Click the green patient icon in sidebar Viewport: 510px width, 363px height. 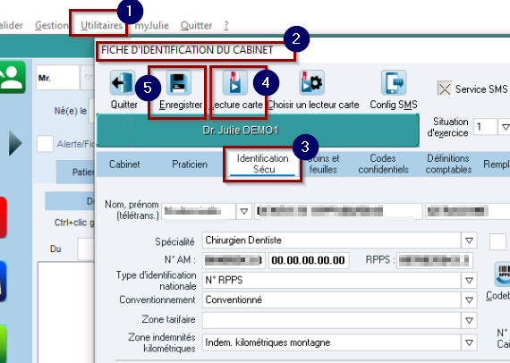pos(12,77)
